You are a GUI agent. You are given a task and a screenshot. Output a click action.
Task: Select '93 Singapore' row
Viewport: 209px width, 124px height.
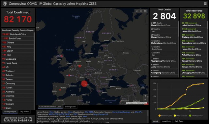pos(18,59)
